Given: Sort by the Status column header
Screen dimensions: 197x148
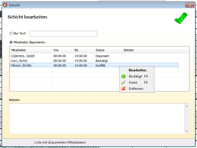Looking at the screenshot, I should click(108, 50).
